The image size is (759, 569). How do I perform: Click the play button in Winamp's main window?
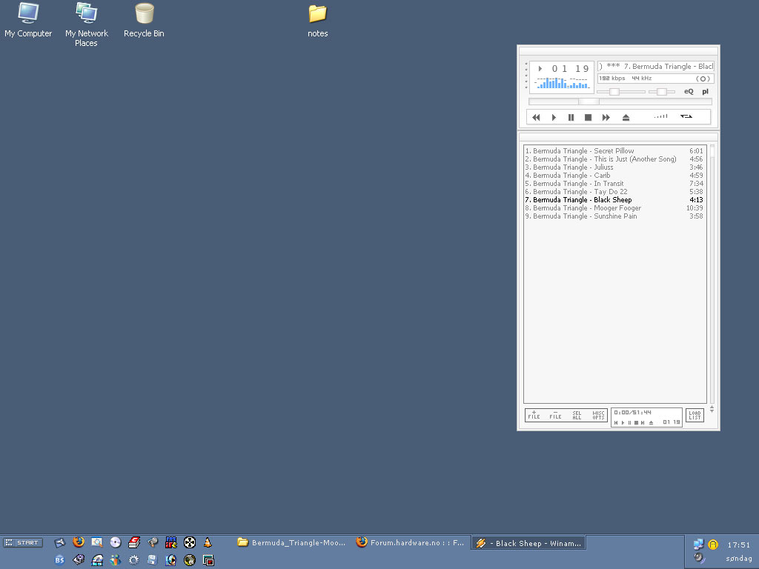[x=554, y=117]
